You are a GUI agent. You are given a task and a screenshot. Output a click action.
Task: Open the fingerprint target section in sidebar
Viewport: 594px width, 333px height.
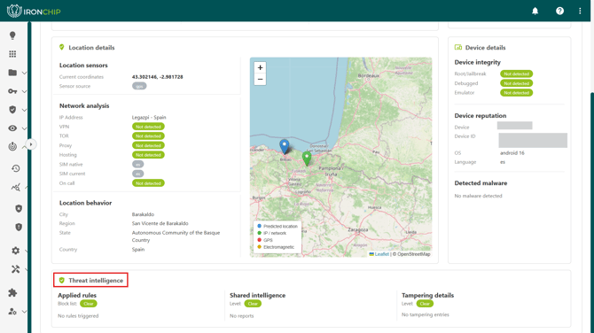coord(12,146)
